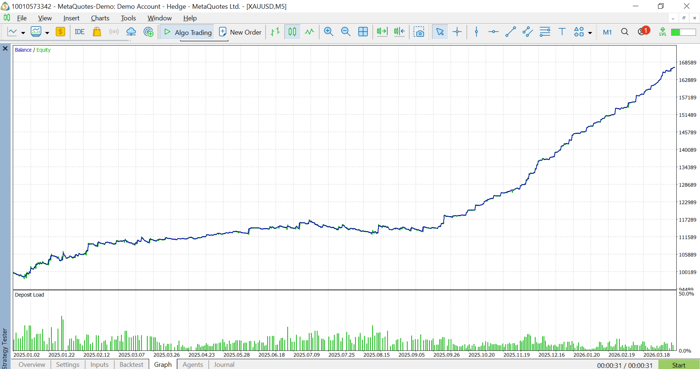Zoom out of the chart

[x=346, y=32]
